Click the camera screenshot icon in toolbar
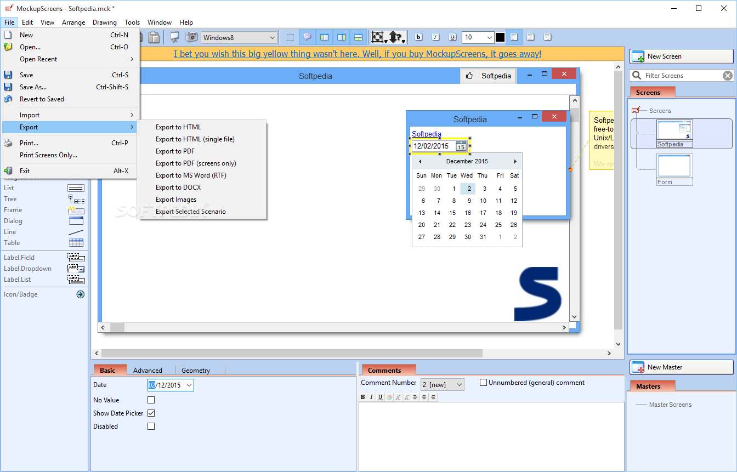 (x=191, y=37)
